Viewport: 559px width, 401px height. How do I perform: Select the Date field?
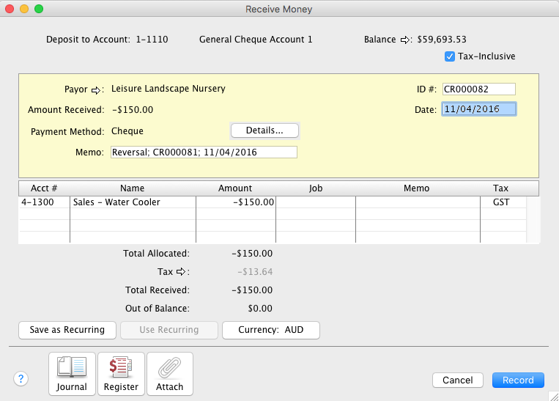tap(478, 109)
